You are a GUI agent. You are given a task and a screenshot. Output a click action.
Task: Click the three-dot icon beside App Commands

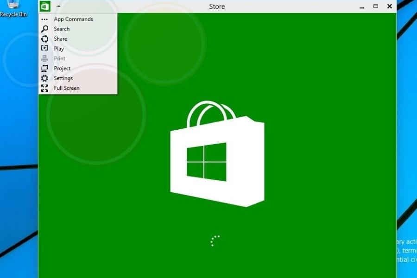pyautogui.click(x=44, y=19)
